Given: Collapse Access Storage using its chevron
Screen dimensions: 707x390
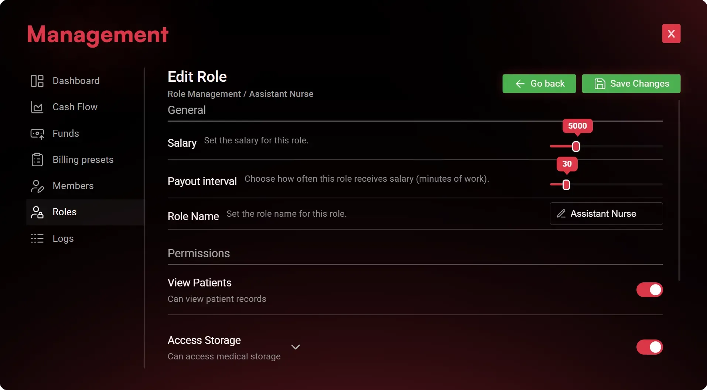Looking at the screenshot, I should tap(296, 347).
